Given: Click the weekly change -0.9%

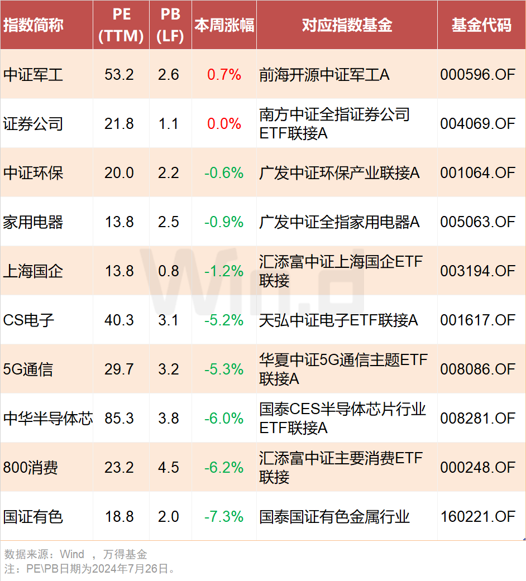Looking at the screenshot, I should [x=224, y=222].
